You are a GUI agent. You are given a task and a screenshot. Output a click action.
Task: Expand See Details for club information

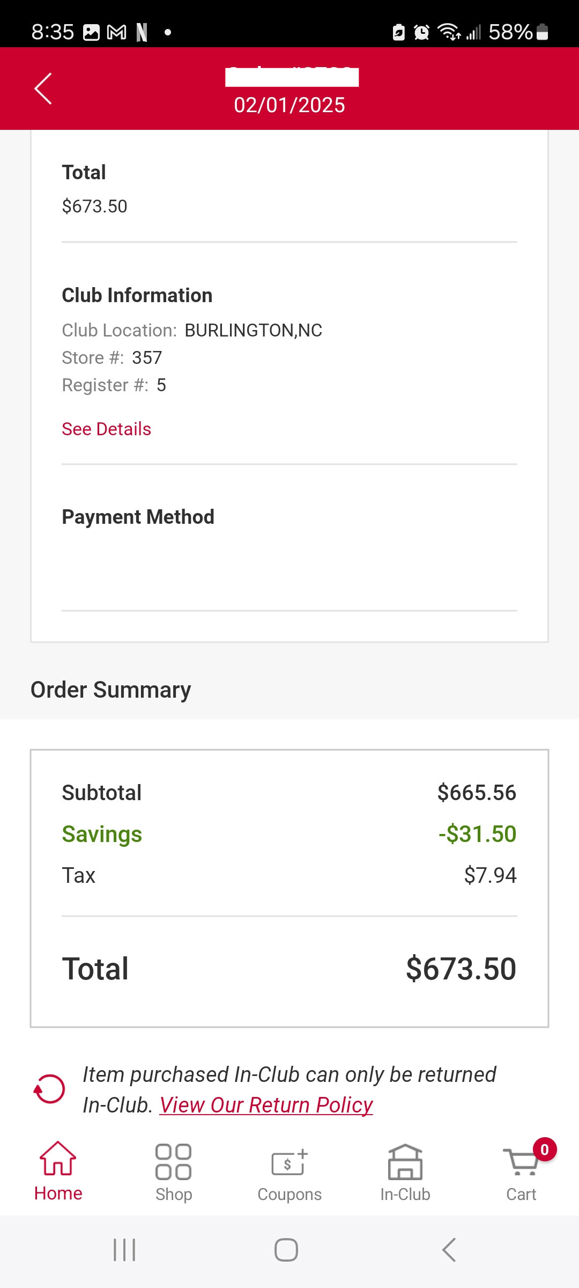coord(106,429)
